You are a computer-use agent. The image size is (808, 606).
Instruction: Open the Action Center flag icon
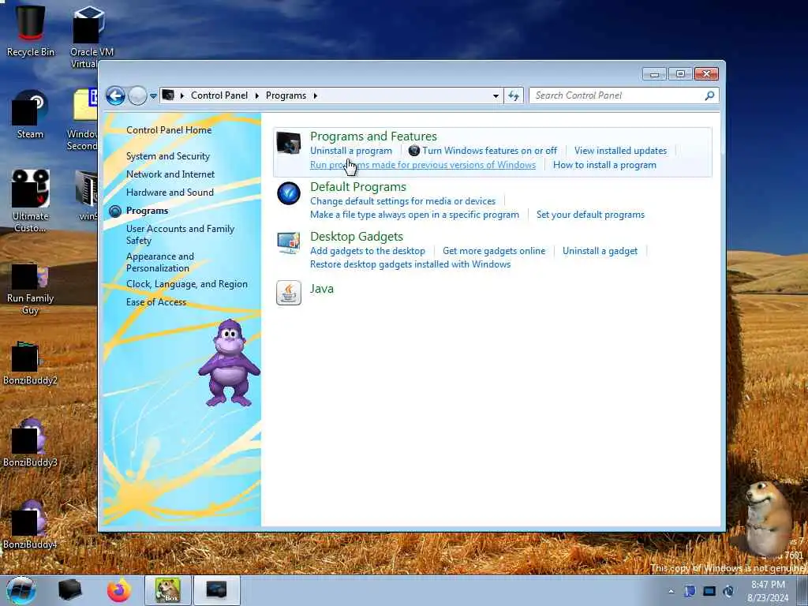click(690, 591)
